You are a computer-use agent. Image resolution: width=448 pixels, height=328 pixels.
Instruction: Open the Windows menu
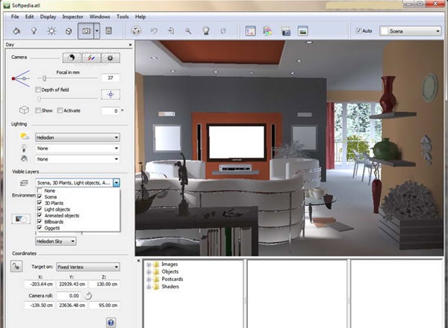tap(100, 16)
